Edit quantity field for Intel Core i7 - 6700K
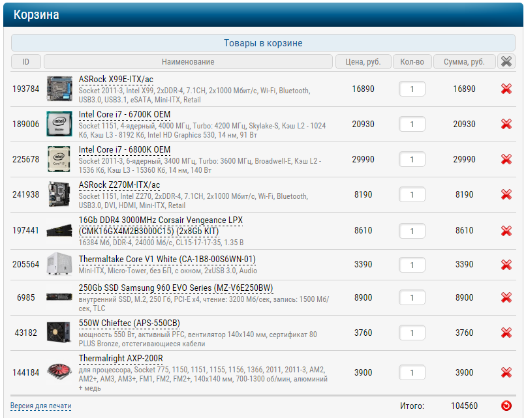This screenshot has width=526, height=418. tap(412, 124)
